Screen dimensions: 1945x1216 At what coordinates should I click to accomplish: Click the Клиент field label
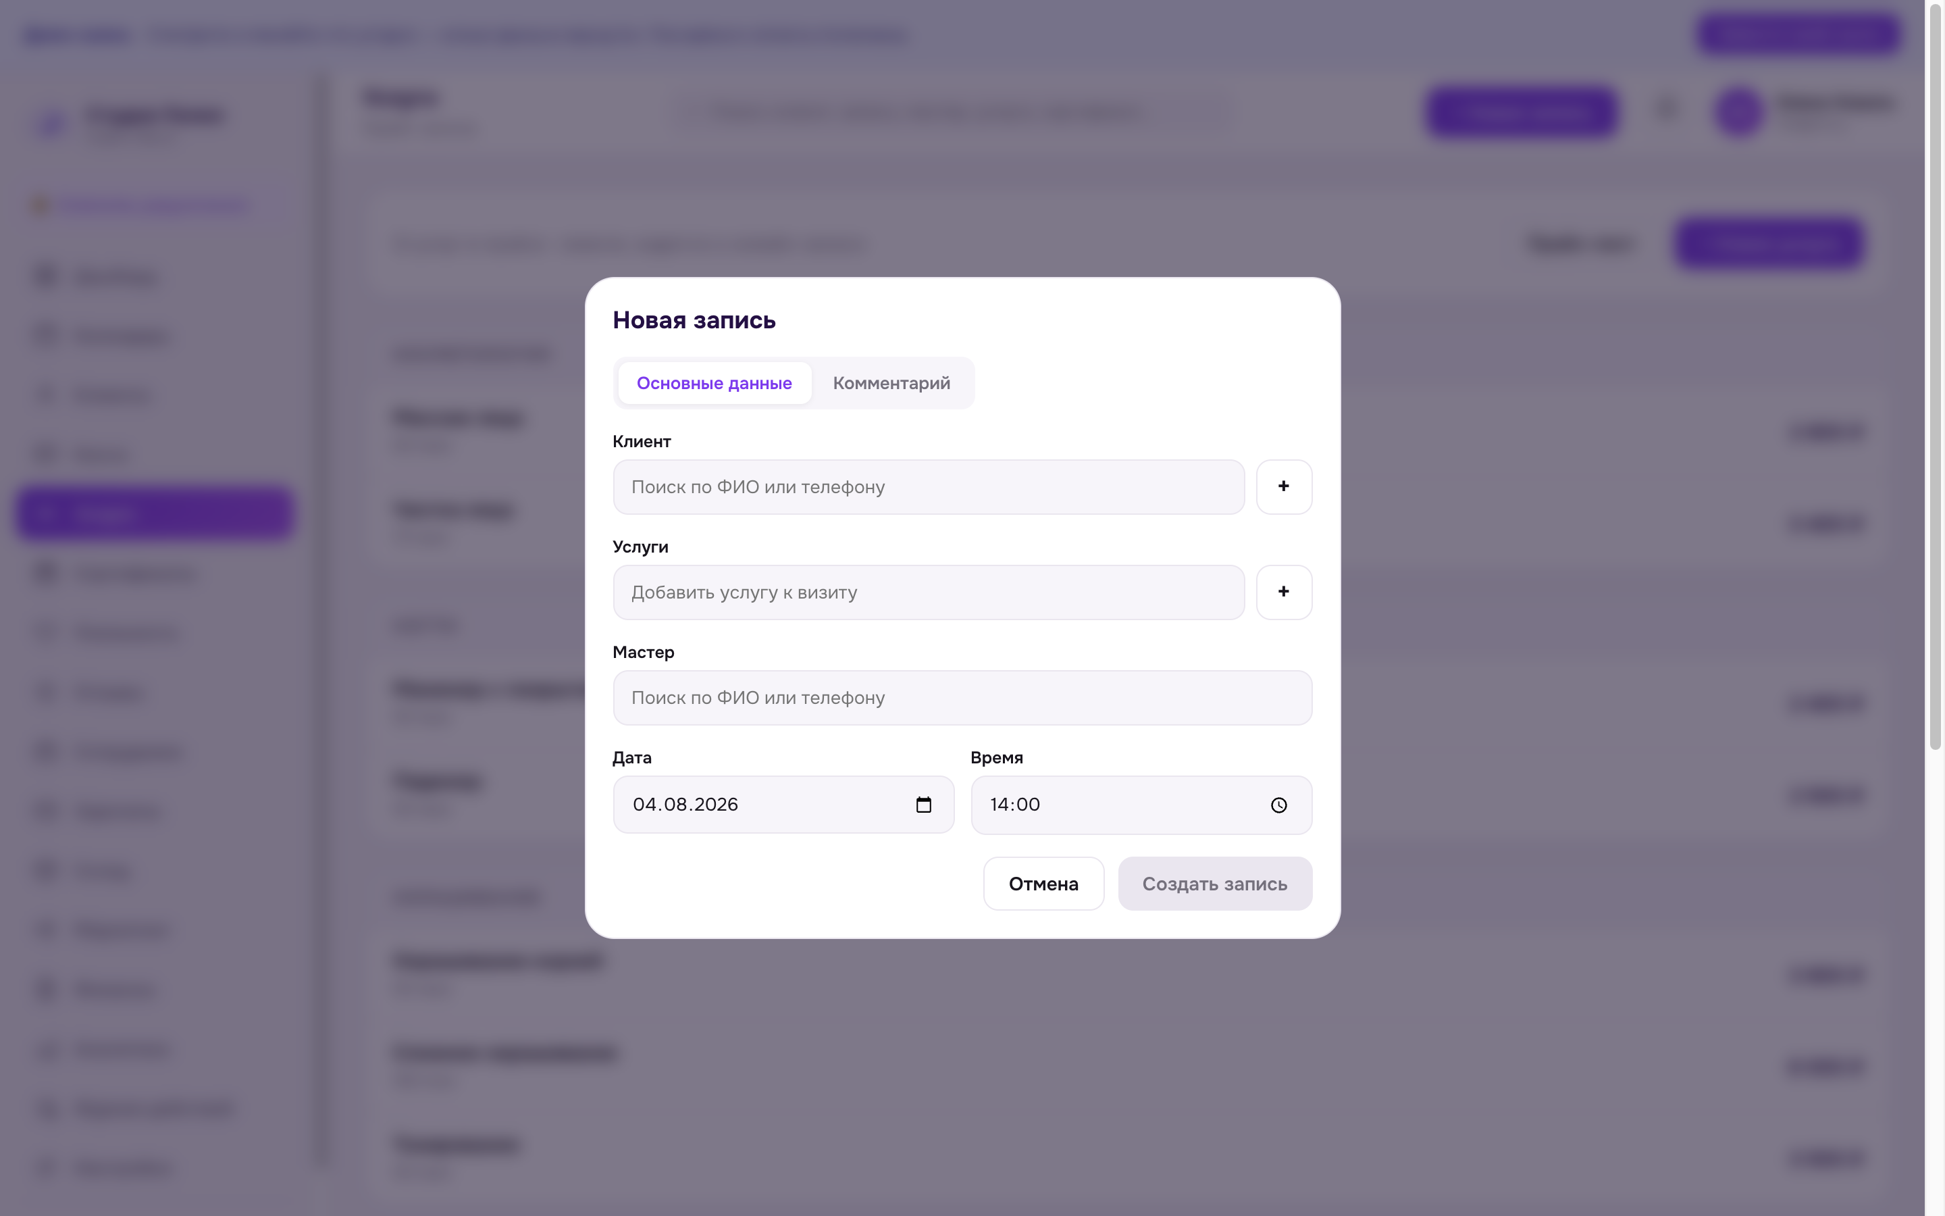[642, 442]
